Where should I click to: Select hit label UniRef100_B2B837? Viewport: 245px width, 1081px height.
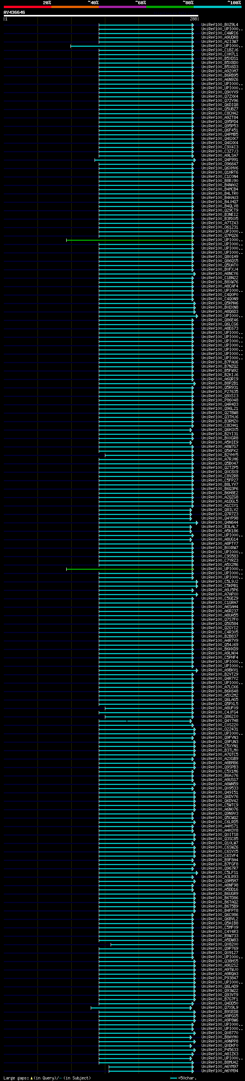pyautogui.click(x=220, y=636)
